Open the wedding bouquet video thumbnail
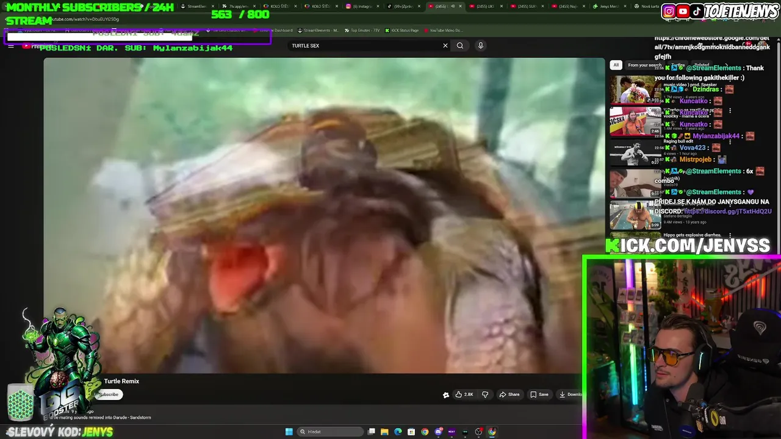The image size is (781, 439). click(x=635, y=89)
